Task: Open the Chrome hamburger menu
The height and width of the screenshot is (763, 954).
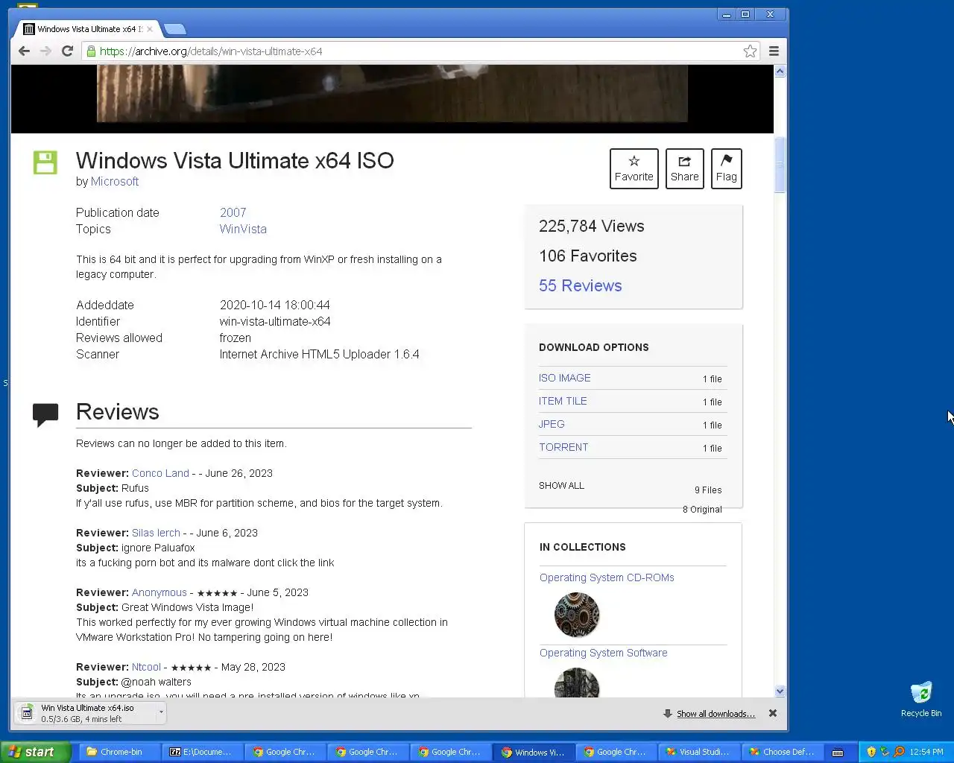Action: click(774, 51)
